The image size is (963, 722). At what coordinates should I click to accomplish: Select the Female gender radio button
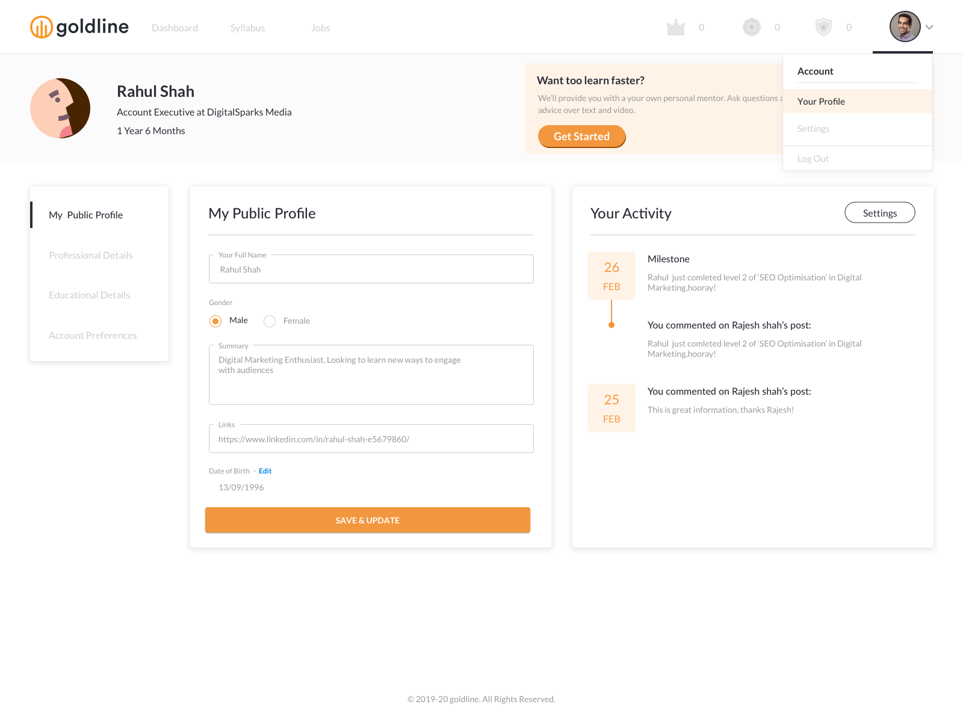[x=269, y=321]
